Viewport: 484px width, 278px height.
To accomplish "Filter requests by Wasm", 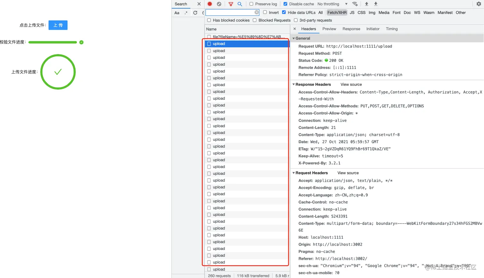I will (429, 12).
